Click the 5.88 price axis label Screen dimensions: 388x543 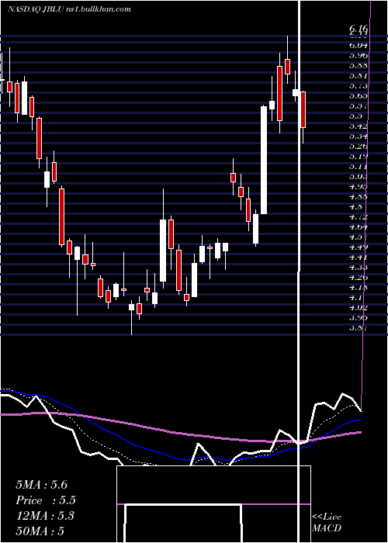(359, 65)
